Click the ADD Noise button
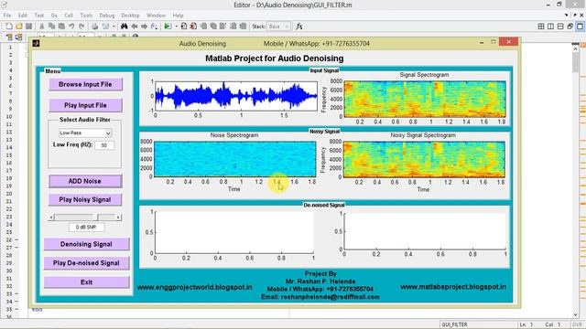The height and width of the screenshot is (329, 586). [x=85, y=181]
